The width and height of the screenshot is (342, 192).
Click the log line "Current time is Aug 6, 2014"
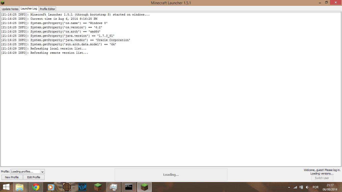point(49,19)
